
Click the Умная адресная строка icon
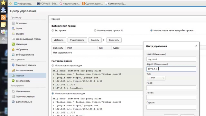[13, 39]
